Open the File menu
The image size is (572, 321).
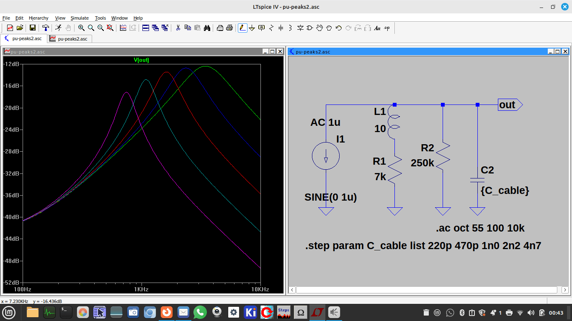6,18
